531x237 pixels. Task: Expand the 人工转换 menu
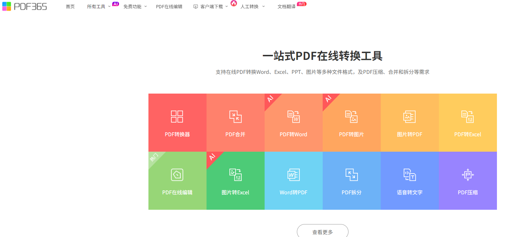(x=252, y=6)
